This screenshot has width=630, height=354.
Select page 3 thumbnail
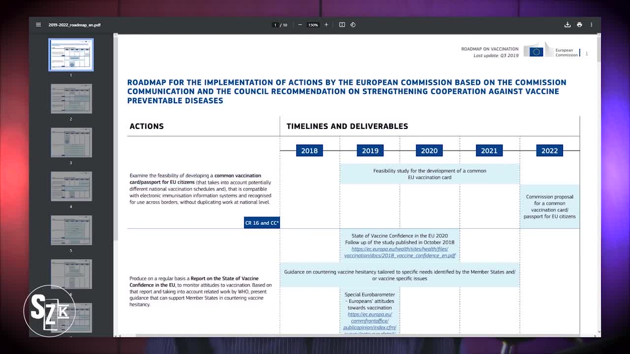71,143
